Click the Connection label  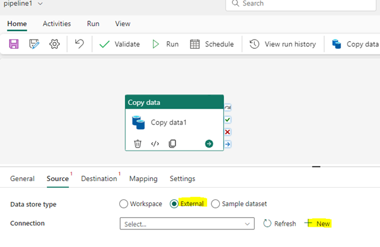click(27, 223)
